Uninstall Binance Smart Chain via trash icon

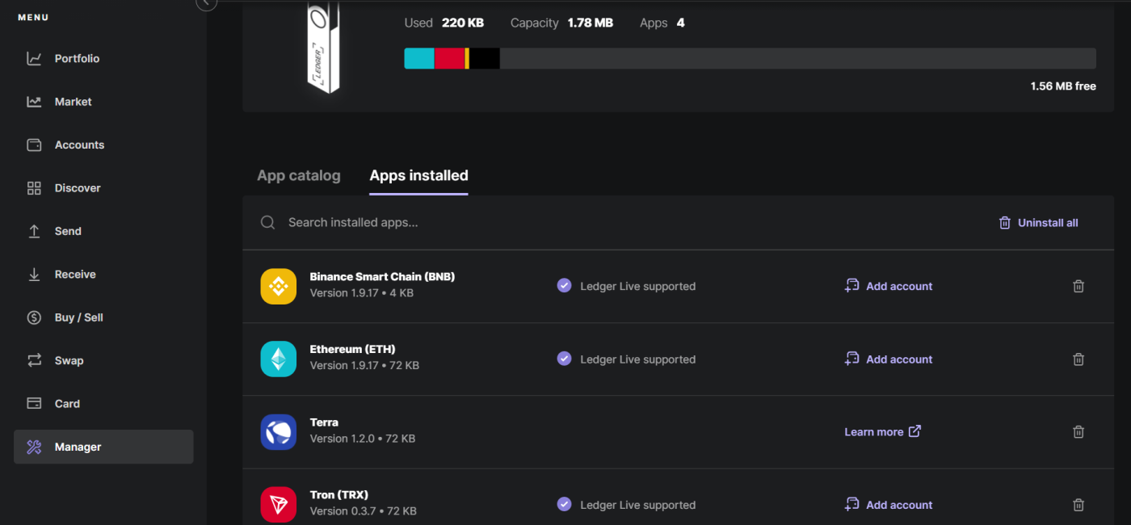tap(1078, 286)
